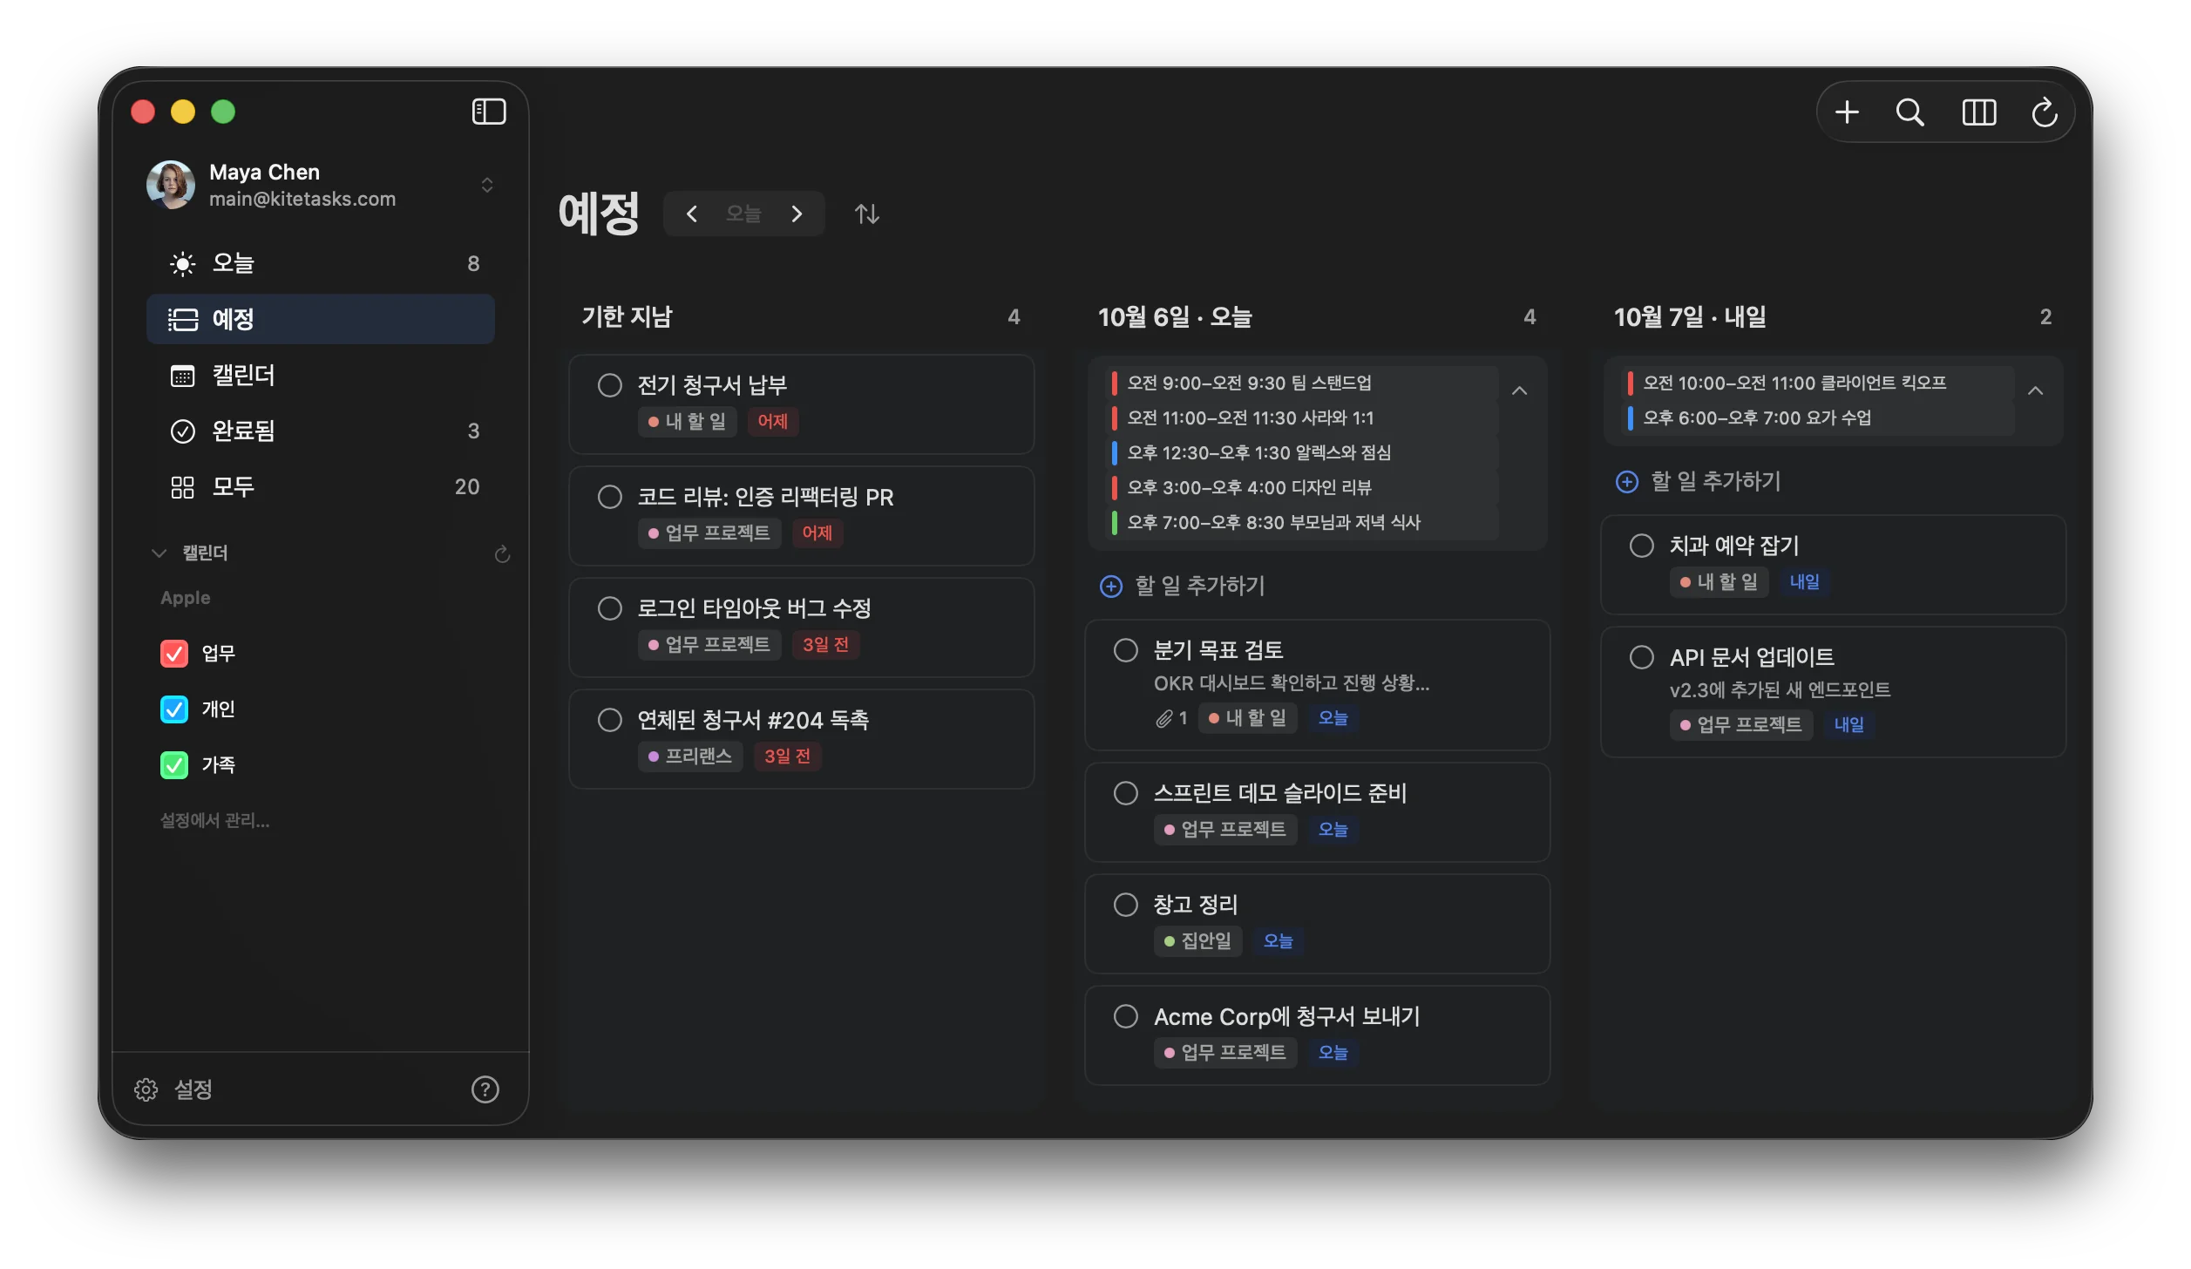Image resolution: width=2191 pixels, height=1269 pixels.
Task: Open the 오늘 view in sidebar
Action: pyautogui.click(x=321, y=263)
